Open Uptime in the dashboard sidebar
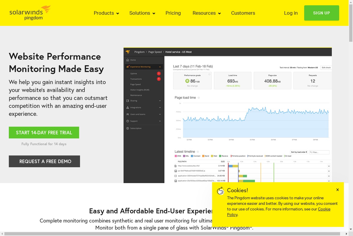 134,73
